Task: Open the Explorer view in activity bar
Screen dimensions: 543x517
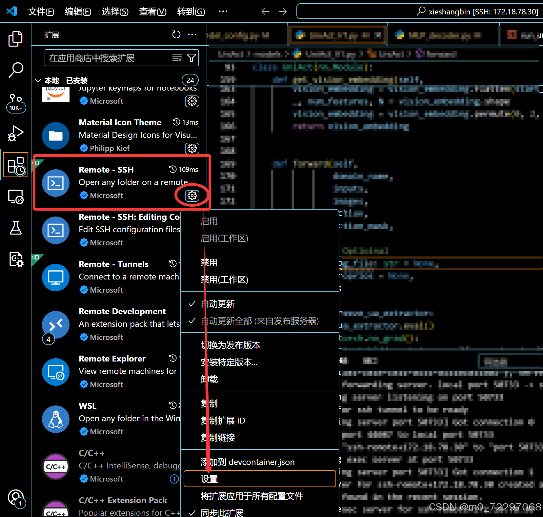Action: [x=15, y=39]
